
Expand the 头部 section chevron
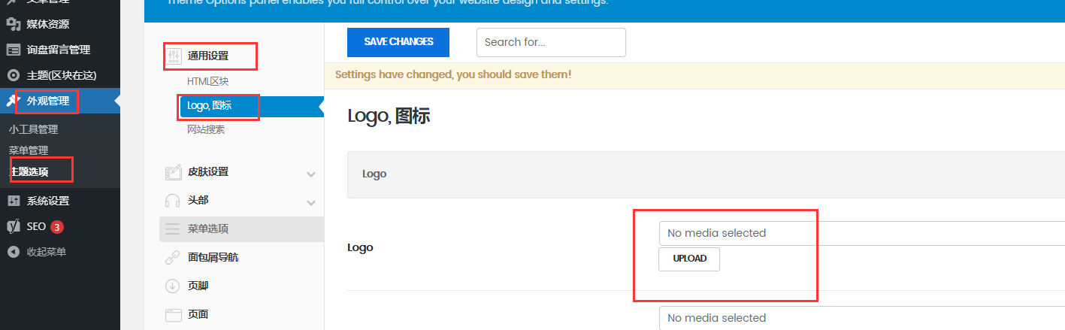pyautogui.click(x=311, y=202)
